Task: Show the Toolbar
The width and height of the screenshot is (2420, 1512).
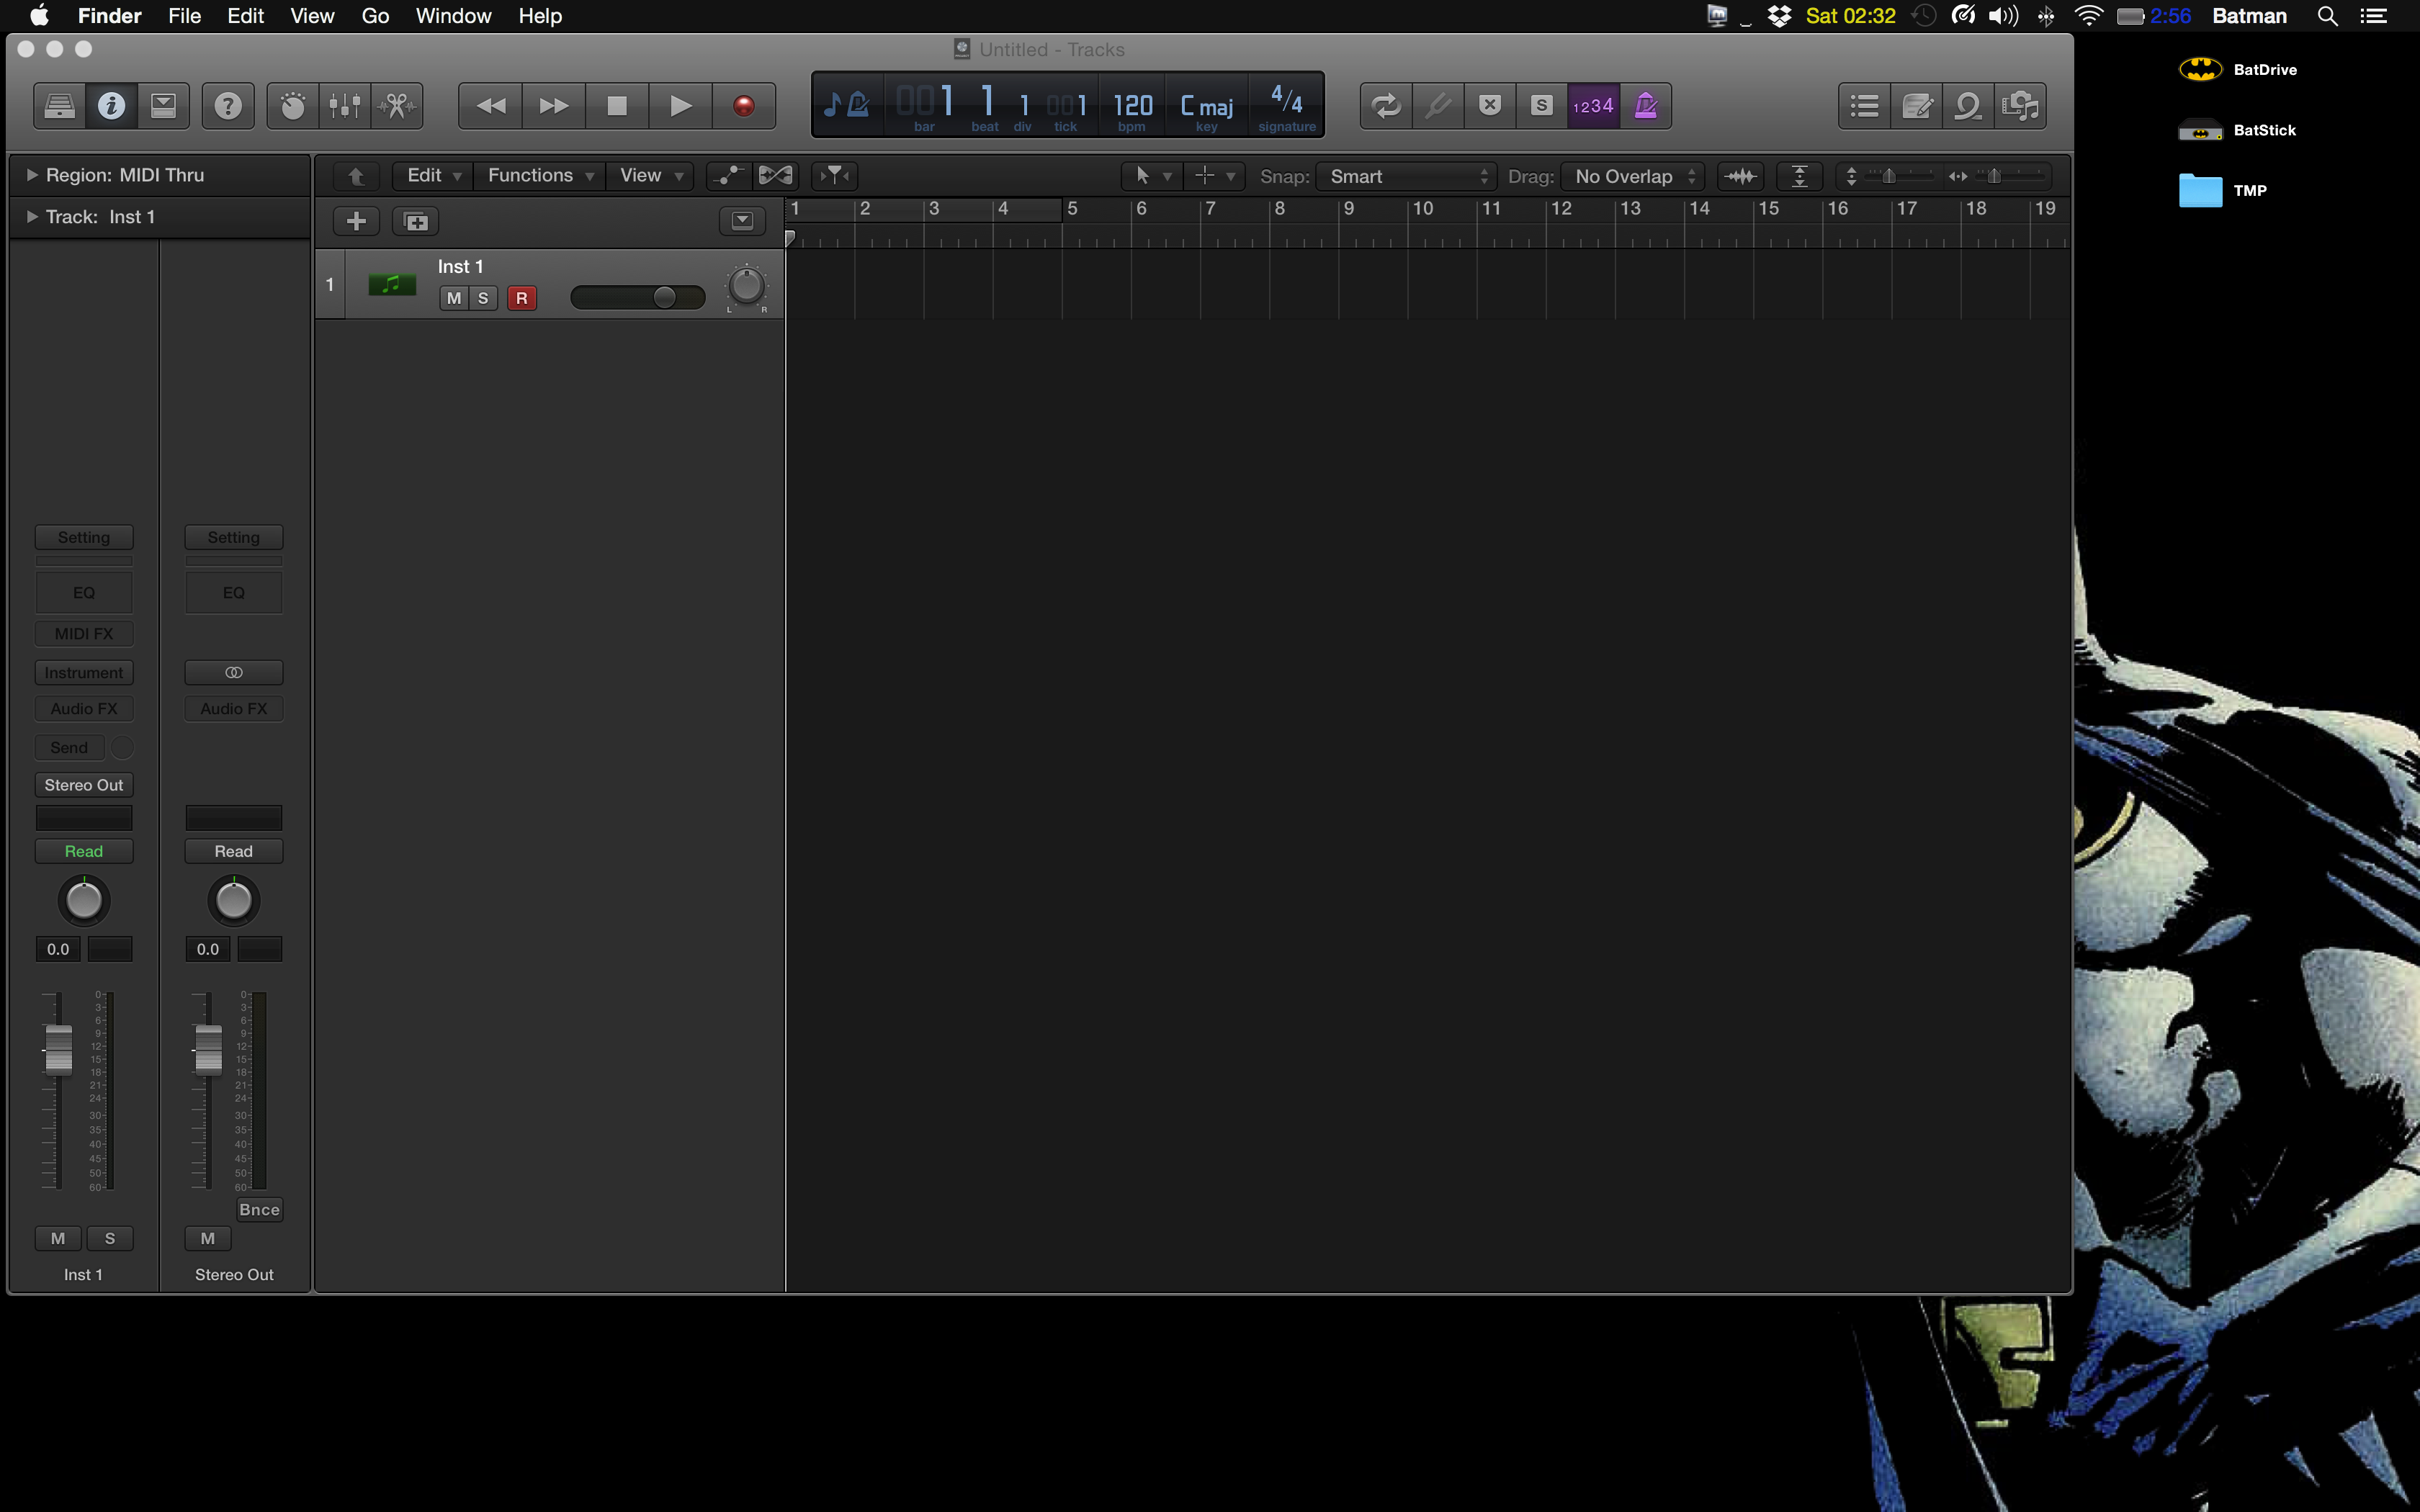Action: pos(163,106)
